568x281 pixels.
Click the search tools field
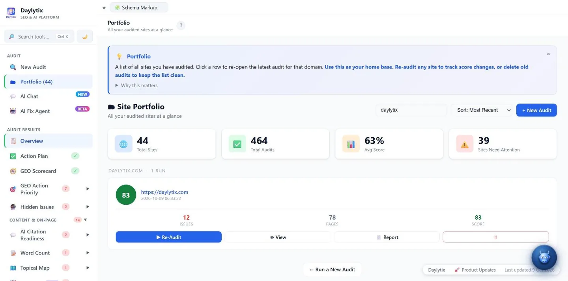coord(39,37)
